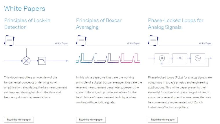
Task: Read the white paper on boxcar averaging
Action: click(91, 120)
